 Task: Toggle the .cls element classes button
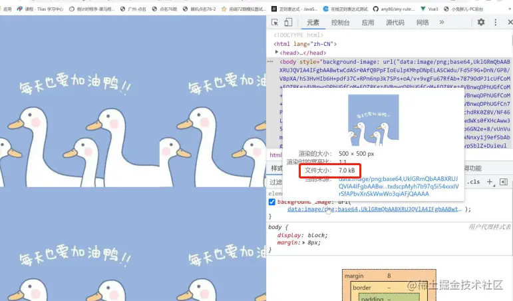point(474,182)
